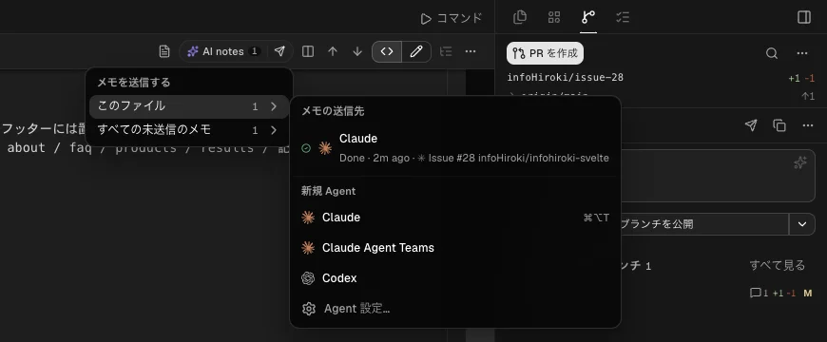827x342 pixels.
Task: Choose new Claude agent
Action: point(455,218)
